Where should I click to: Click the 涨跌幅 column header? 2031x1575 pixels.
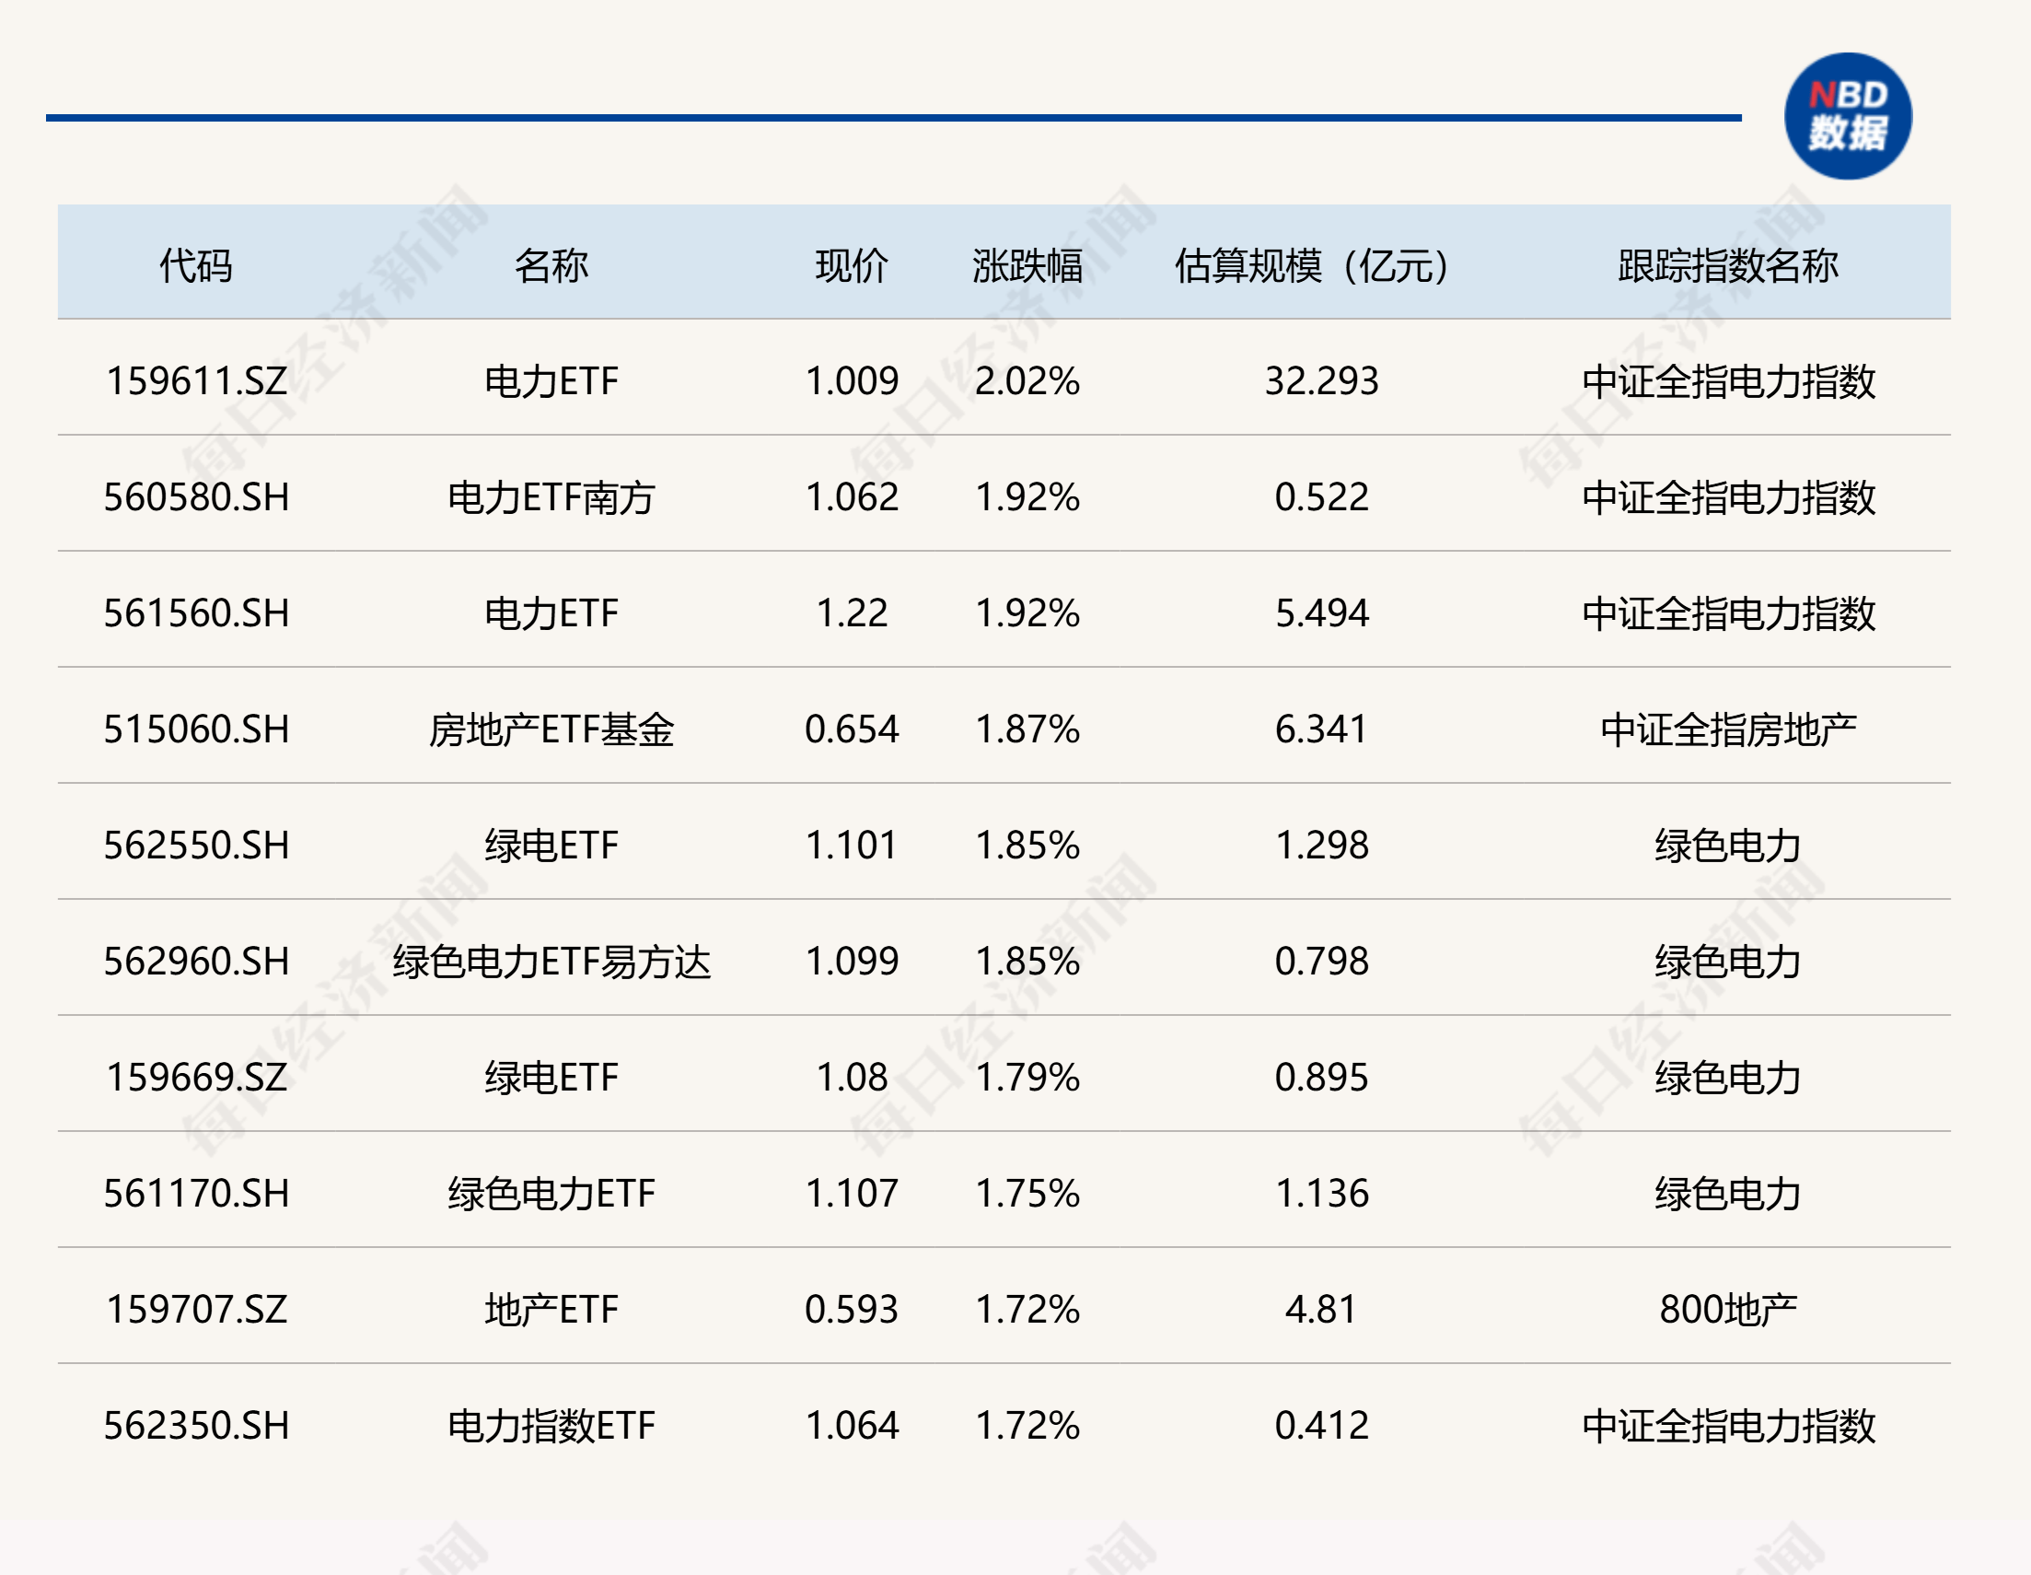[1027, 265]
